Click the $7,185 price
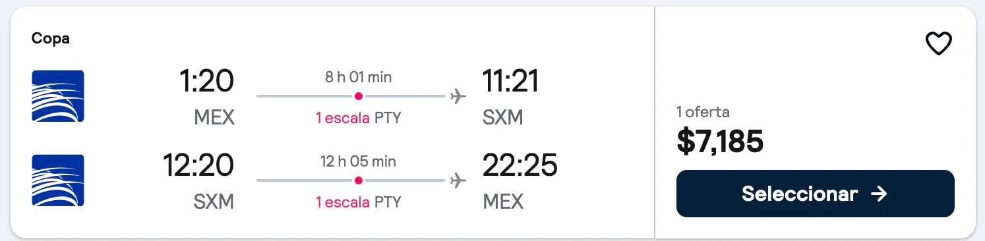 click(x=720, y=141)
